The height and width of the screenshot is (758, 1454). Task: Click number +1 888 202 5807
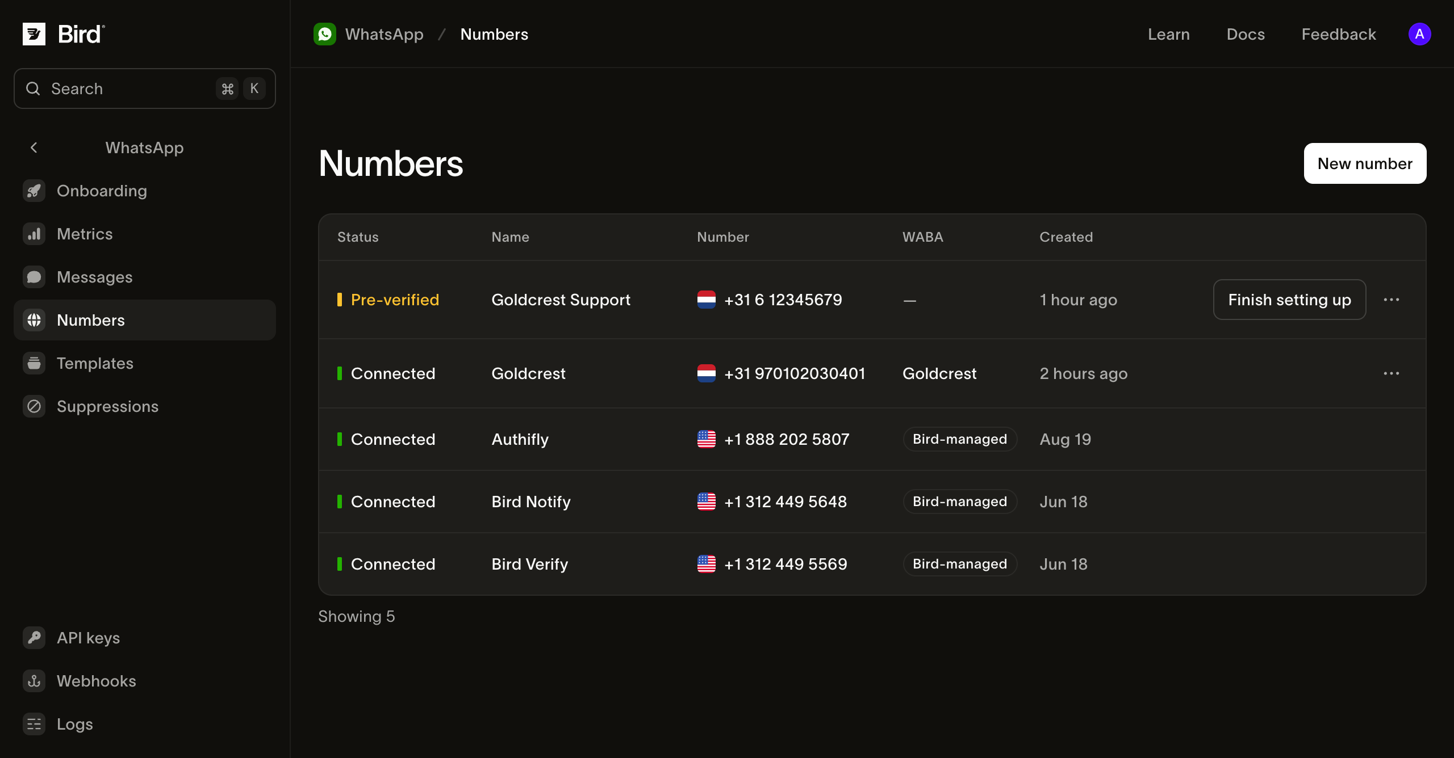(787, 439)
